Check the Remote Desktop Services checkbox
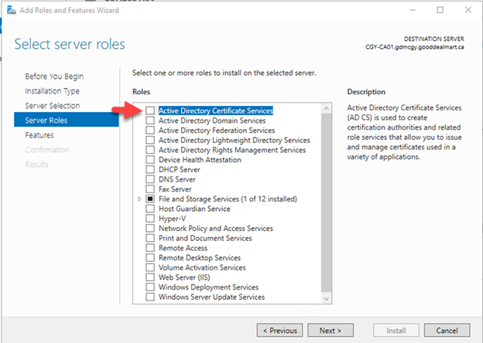 [150, 257]
